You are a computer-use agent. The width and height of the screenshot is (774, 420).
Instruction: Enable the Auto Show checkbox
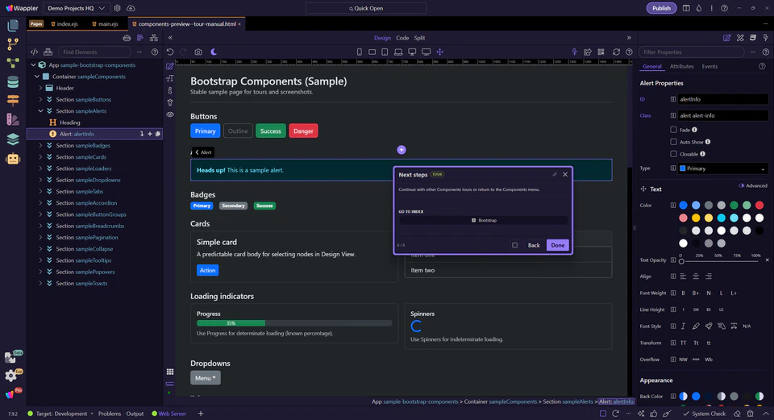pos(673,142)
